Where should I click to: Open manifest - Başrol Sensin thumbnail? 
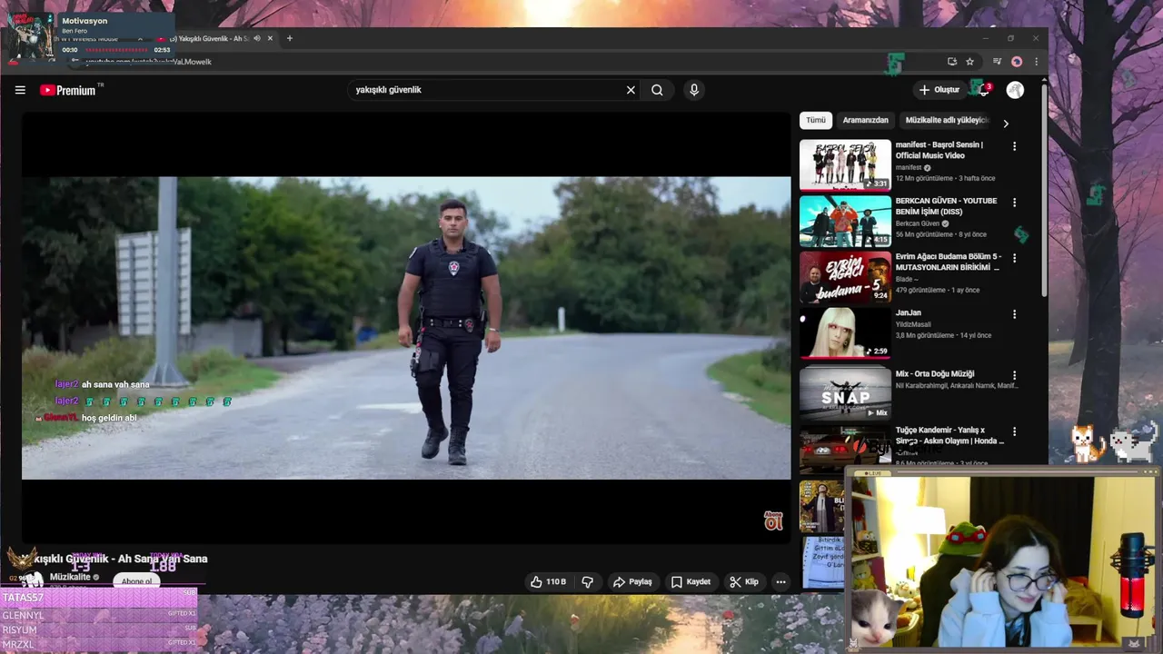[845, 164]
